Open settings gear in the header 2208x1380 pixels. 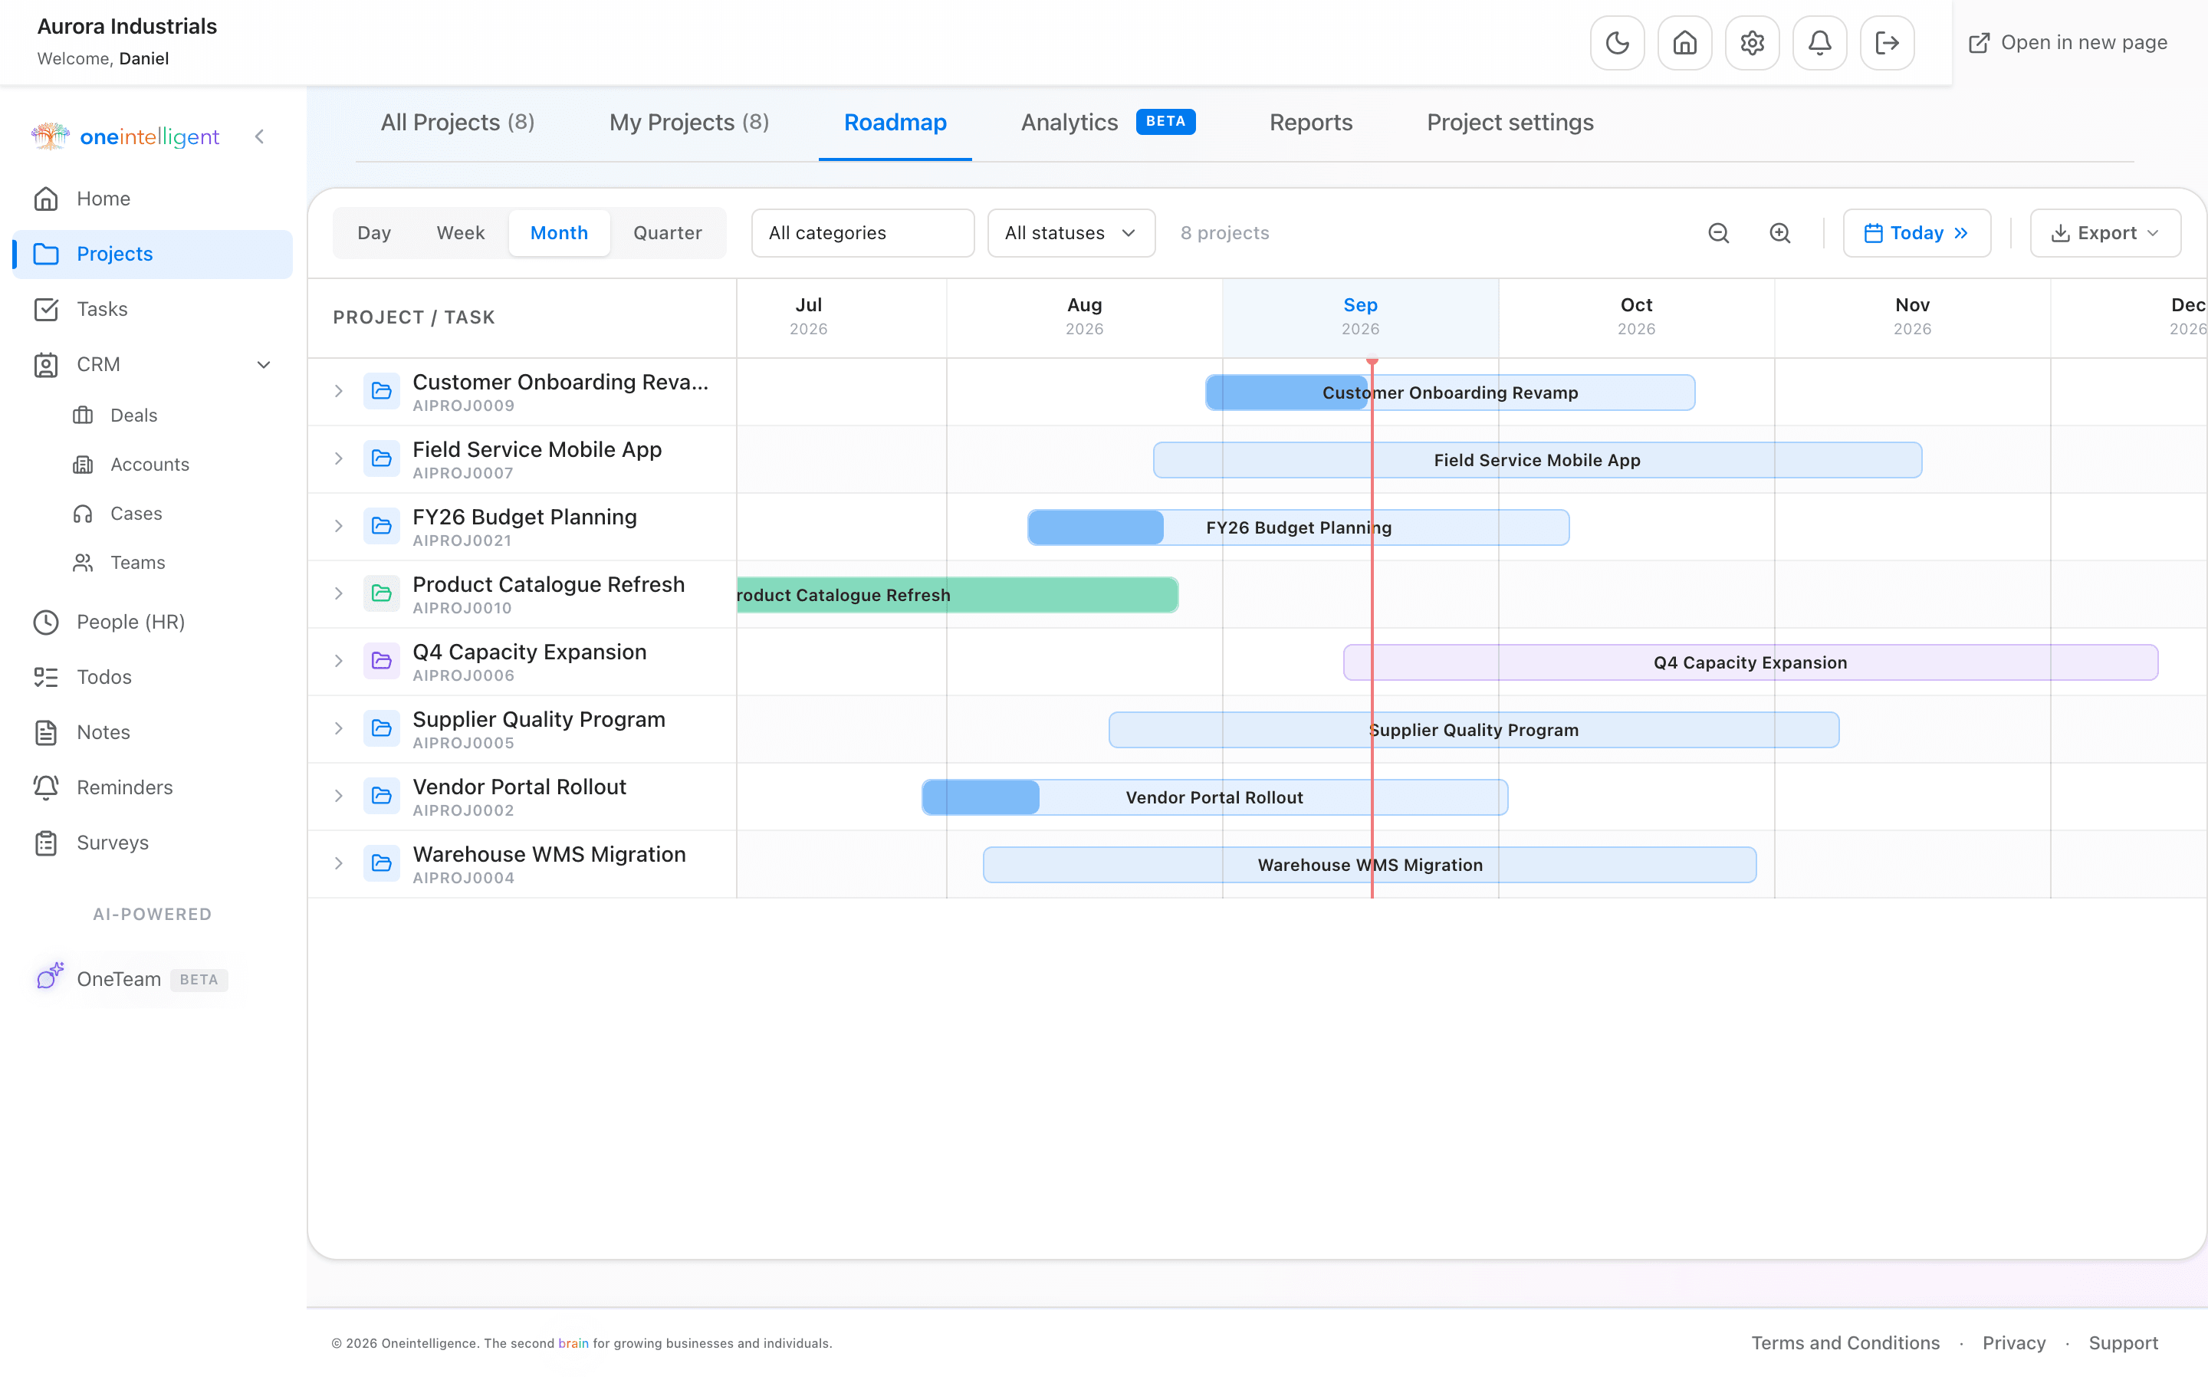point(1752,43)
